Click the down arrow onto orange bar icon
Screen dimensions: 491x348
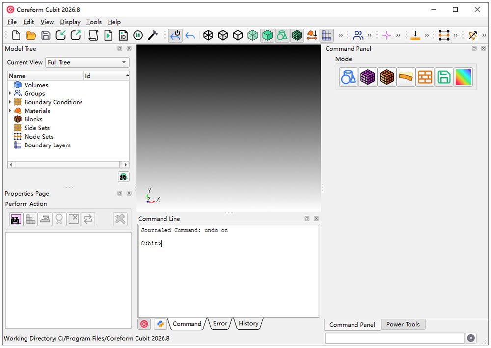coord(415,35)
